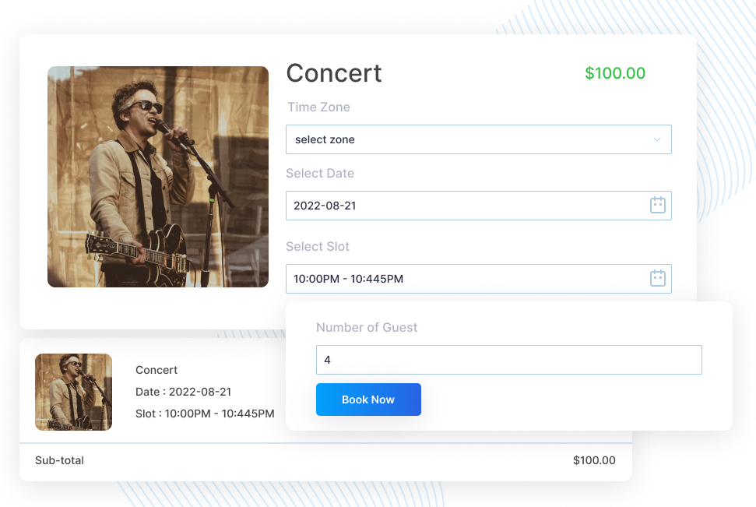Open the slot selector showing 10:00PM - 10:445PM
The width and height of the screenshot is (756, 507).
[479, 278]
